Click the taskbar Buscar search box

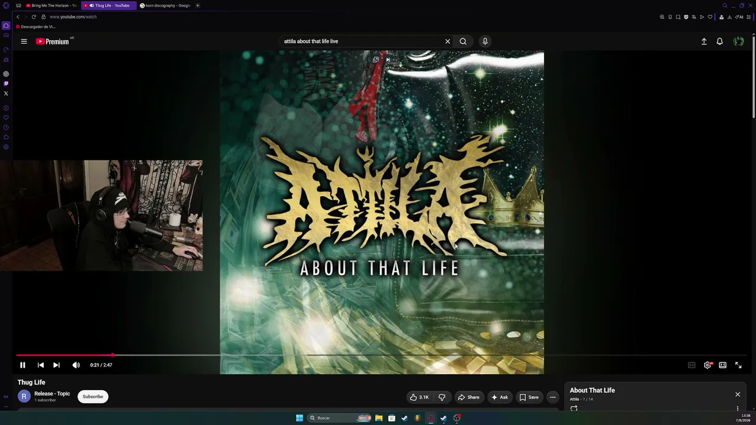[340, 418]
